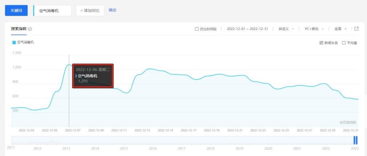Click the help icon next to 搜索指数
The width and height of the screenshot is (367, 156).
(30, 29)
